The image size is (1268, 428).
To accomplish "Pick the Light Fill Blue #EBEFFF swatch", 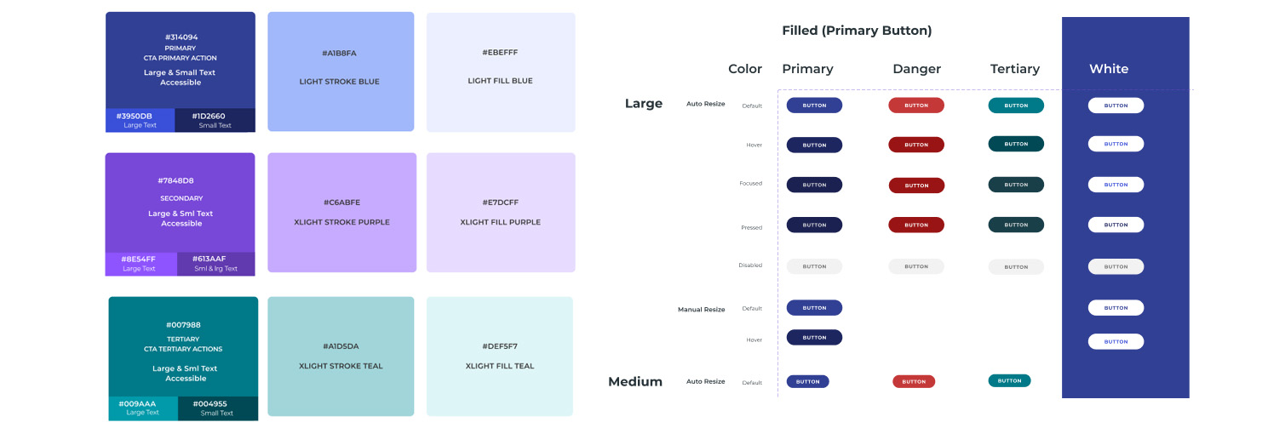I will pos(500,71).
